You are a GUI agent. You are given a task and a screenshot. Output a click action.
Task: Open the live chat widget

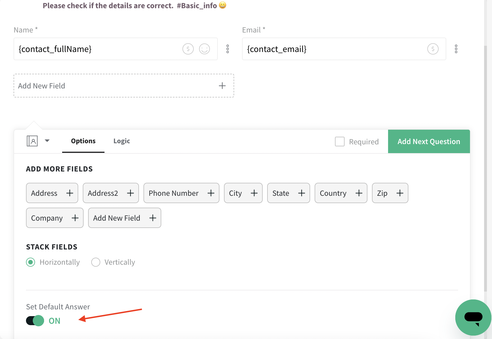[x=473, y=318]
